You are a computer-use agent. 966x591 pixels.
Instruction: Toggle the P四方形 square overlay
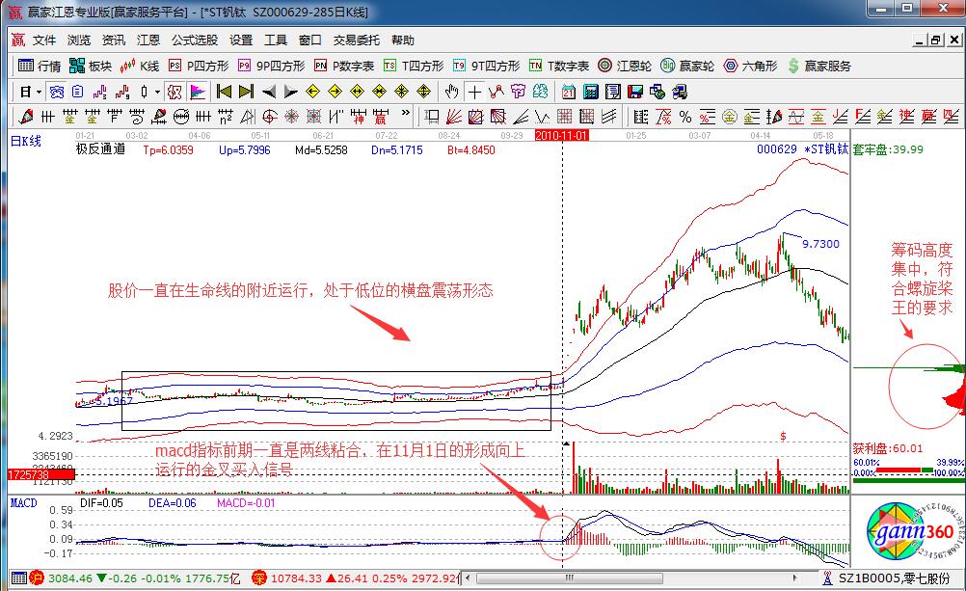pos(199,67)
